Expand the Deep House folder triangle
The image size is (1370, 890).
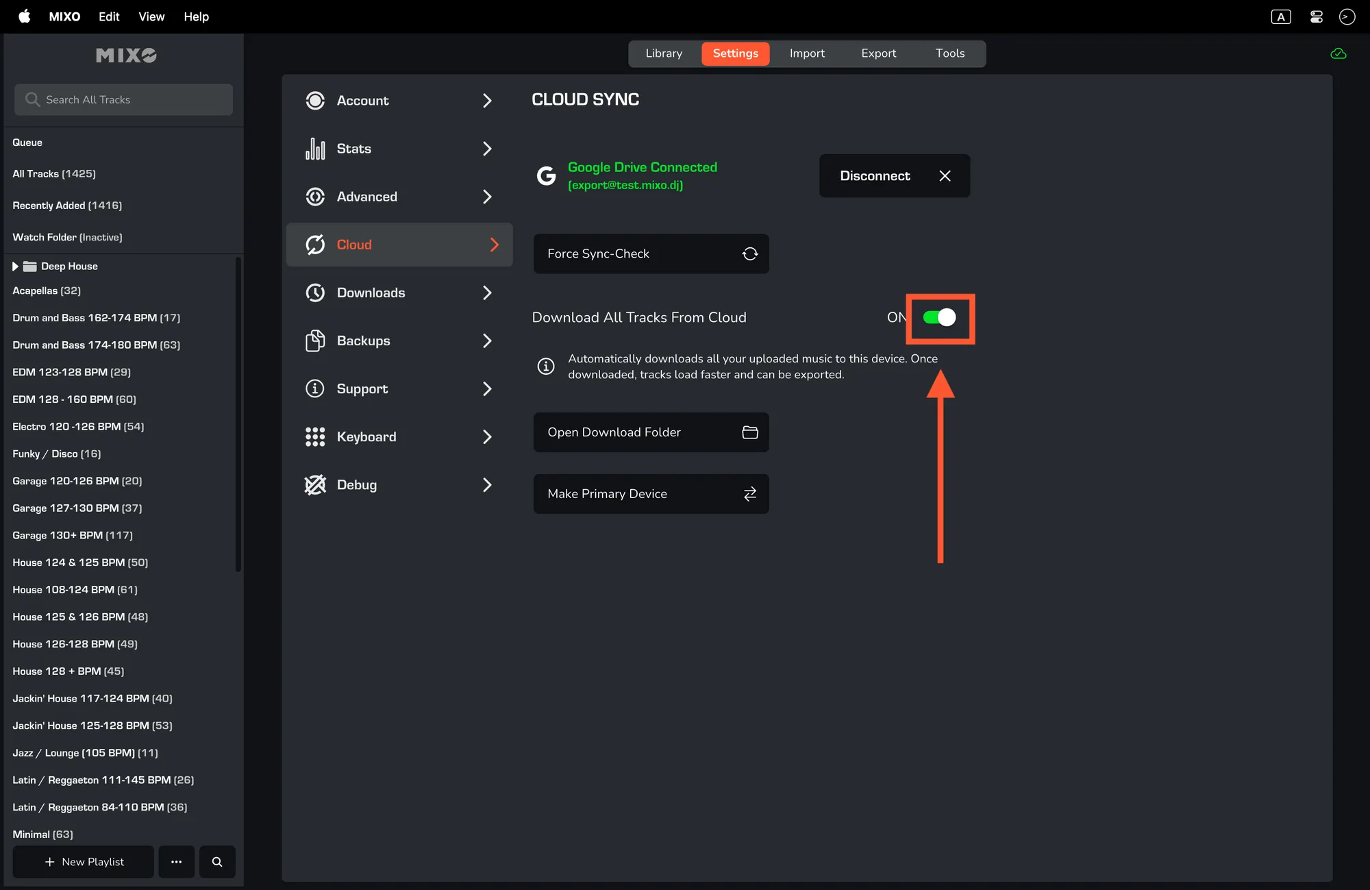click(15, 266)
